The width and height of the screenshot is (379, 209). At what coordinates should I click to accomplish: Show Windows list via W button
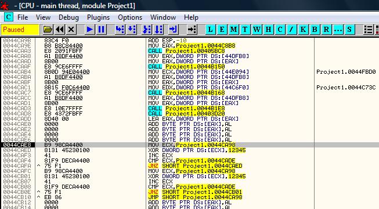pyautogui.click(x=257, y=30)
